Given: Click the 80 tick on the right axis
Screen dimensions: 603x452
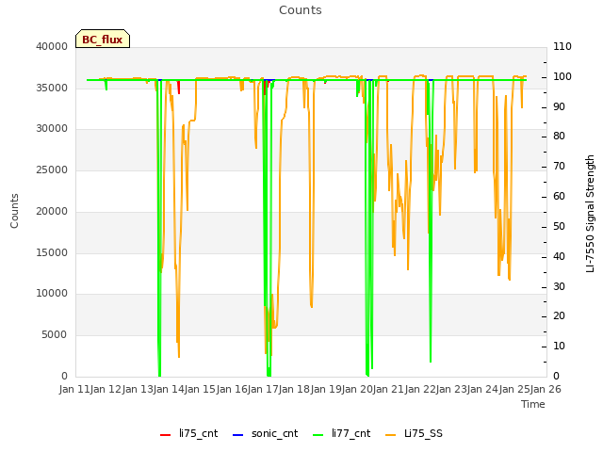Looking at the screenshot, I should pos(559,136).
